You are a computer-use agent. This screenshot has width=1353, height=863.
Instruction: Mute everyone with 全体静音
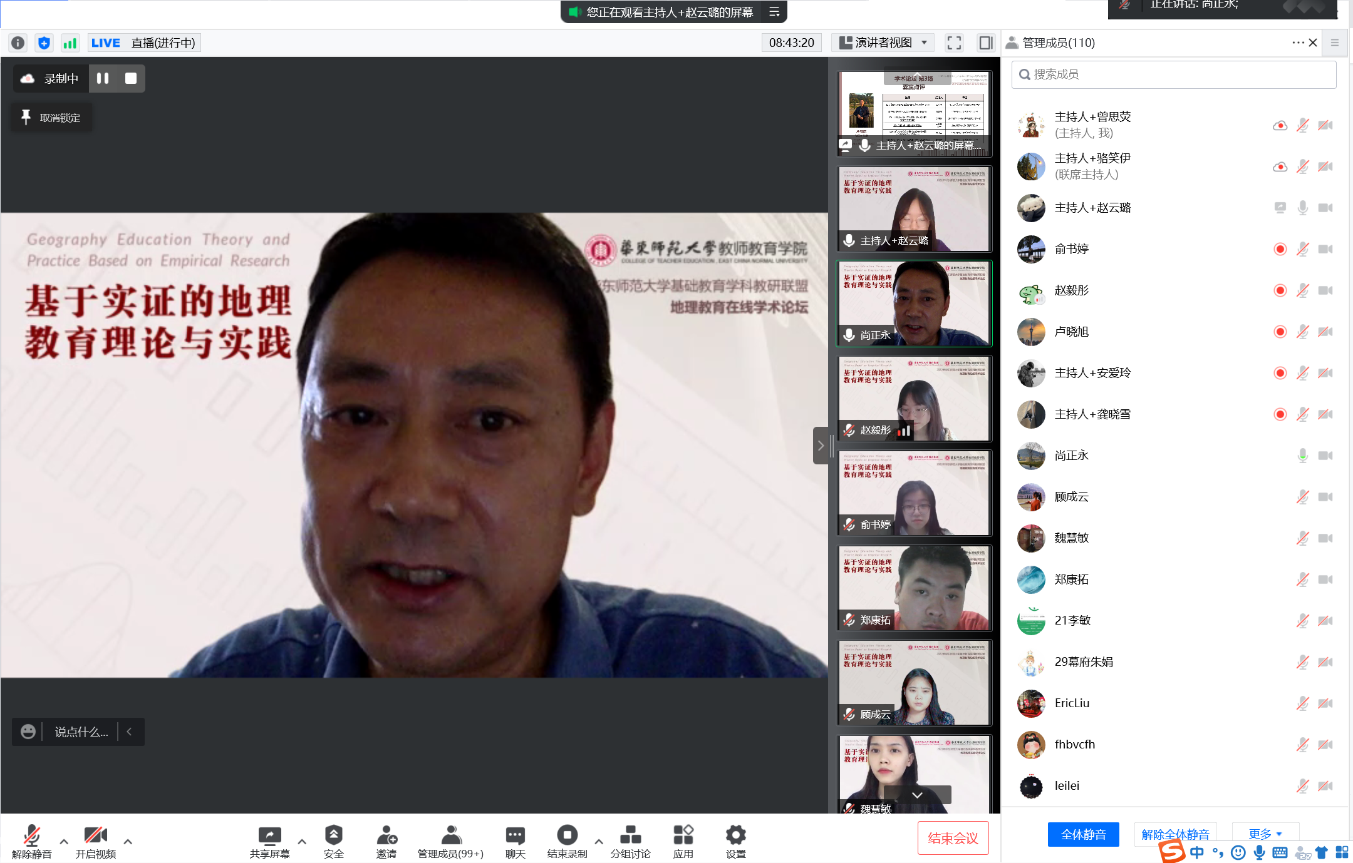click(1083, 834)
